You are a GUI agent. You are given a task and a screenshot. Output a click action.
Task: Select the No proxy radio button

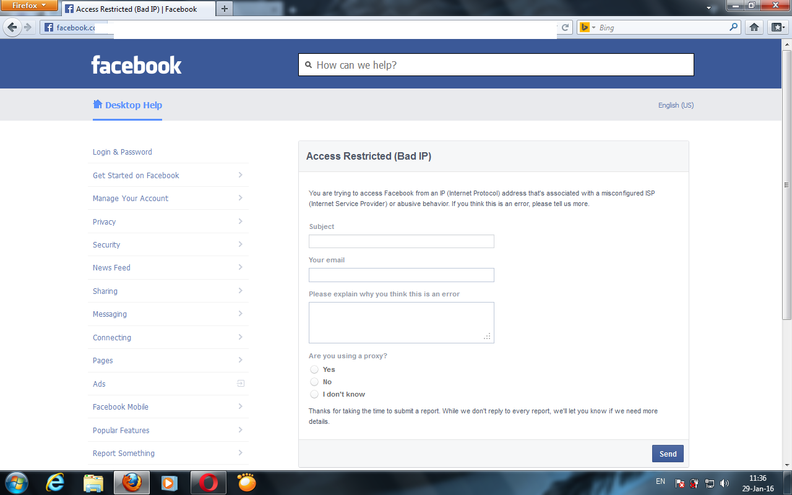pyautogui.click(x=314, y=382)
